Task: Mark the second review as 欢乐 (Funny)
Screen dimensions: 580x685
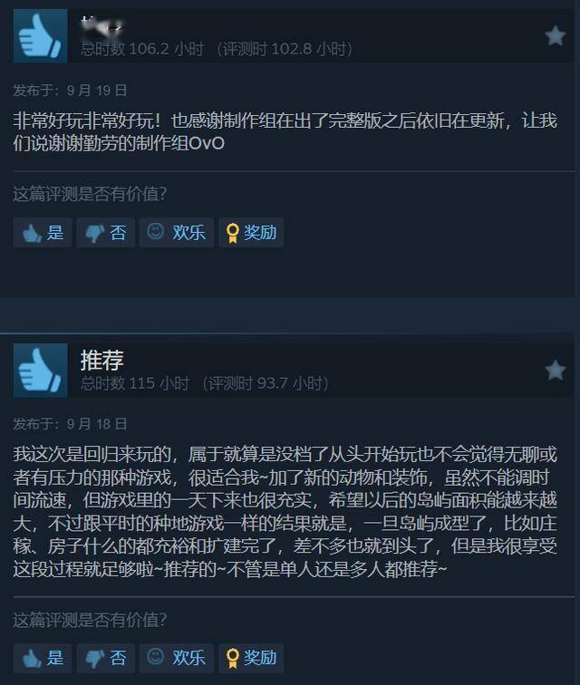Action: pos(177,658)
